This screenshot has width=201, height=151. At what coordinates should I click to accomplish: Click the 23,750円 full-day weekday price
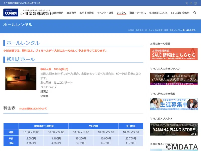pos(131,139)
